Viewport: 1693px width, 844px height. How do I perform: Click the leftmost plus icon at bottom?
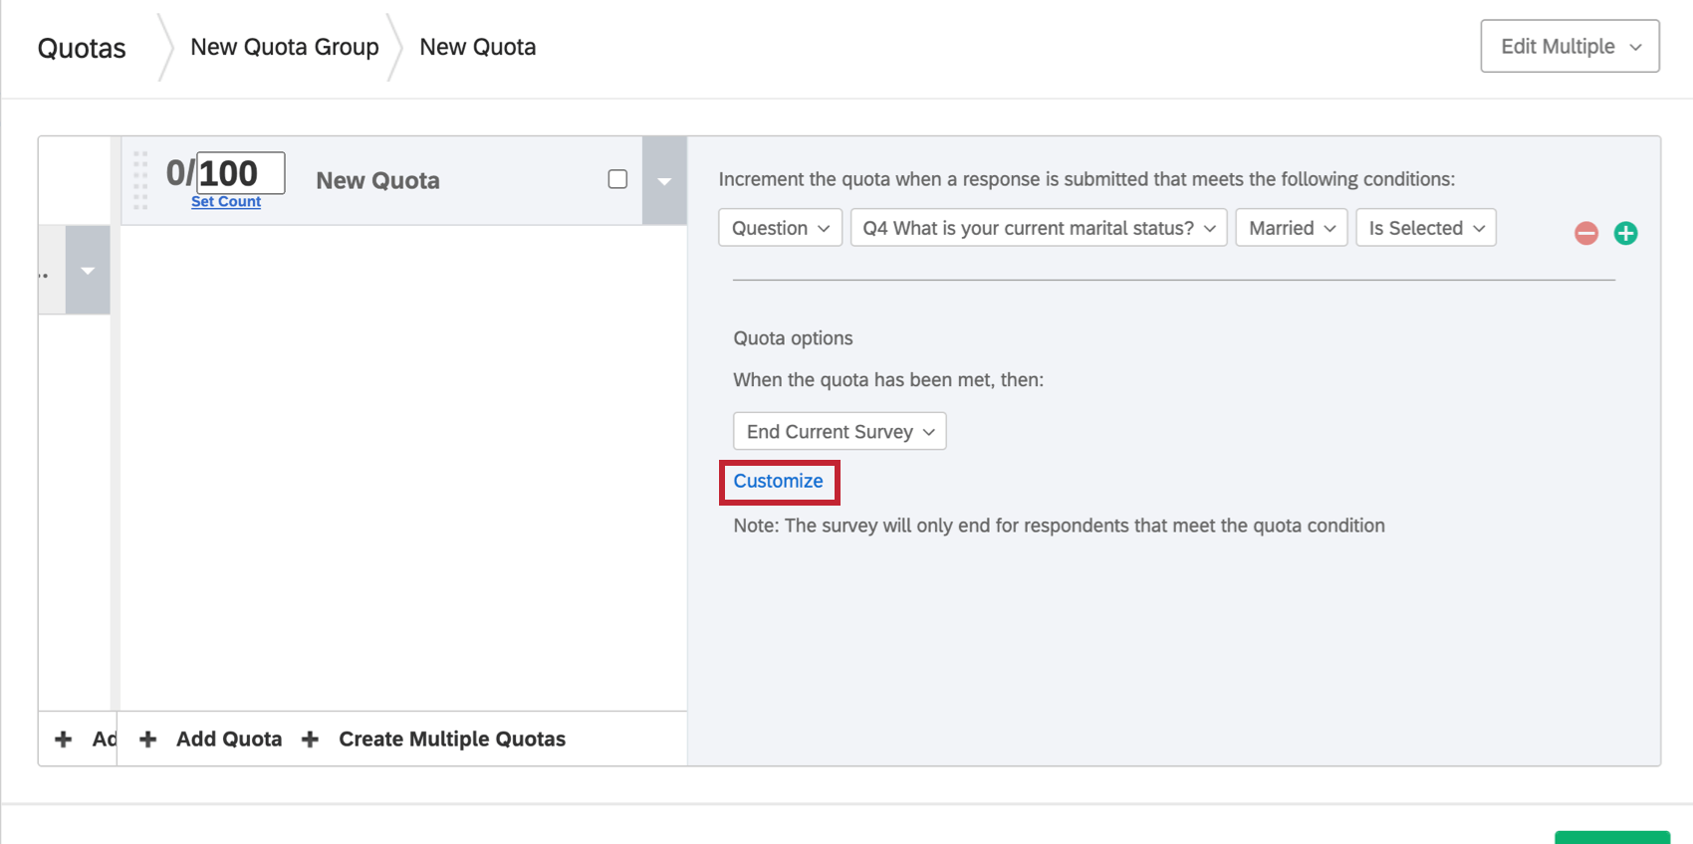[64, 739]
